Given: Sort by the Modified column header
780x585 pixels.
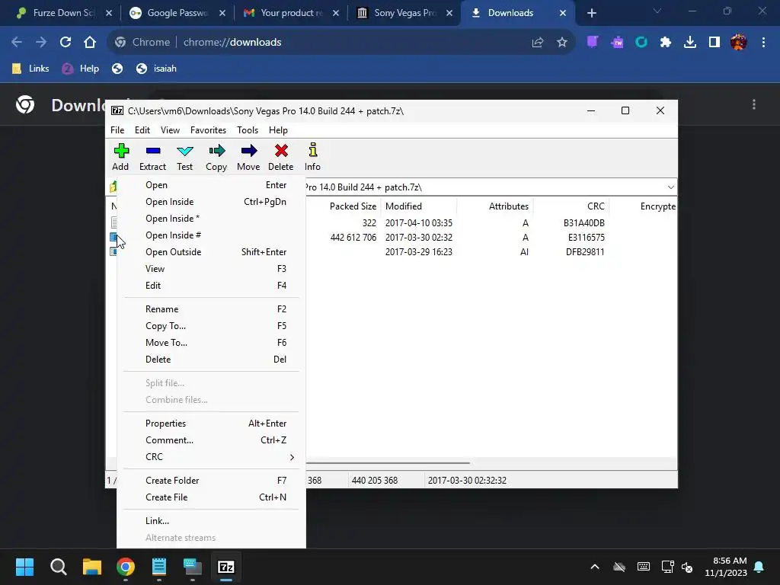Looking at the screenshot, I should 419,206.
